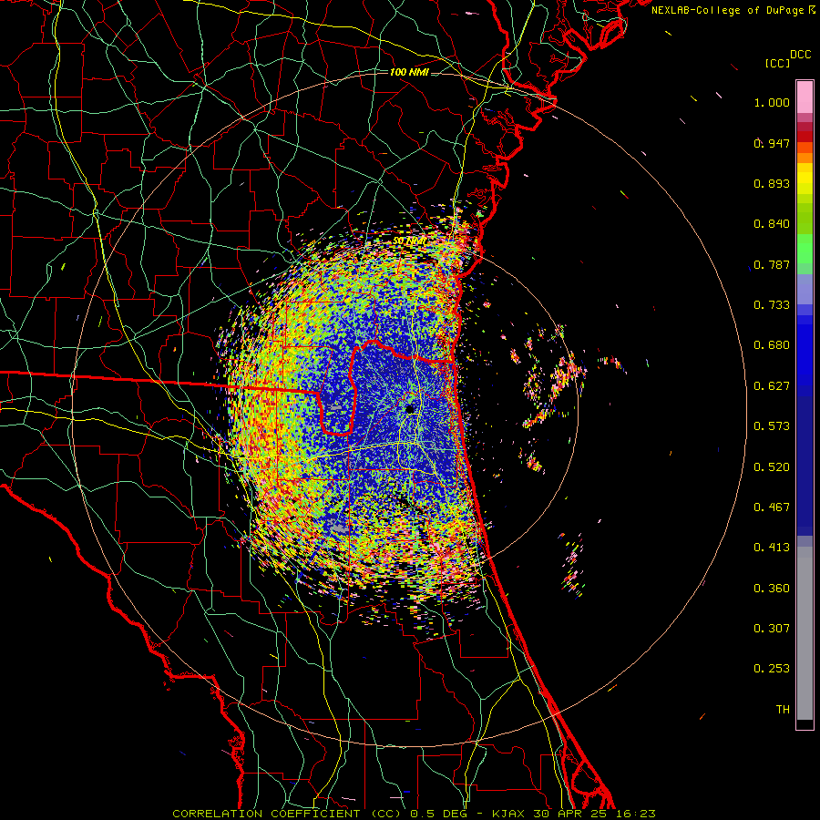The width and height of the screenshot is (820, 820).
Task: Click the 0.253 scale value
Action: 772,669
